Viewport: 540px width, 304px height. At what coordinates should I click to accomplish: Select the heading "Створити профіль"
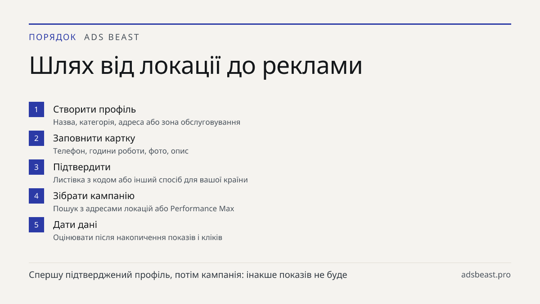[94, 109]
